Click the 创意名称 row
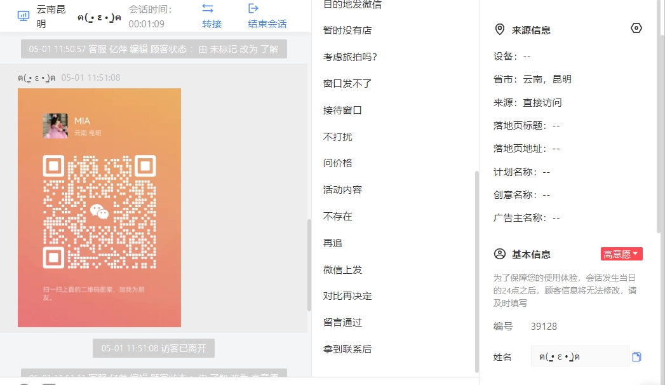 click(521, 194)
